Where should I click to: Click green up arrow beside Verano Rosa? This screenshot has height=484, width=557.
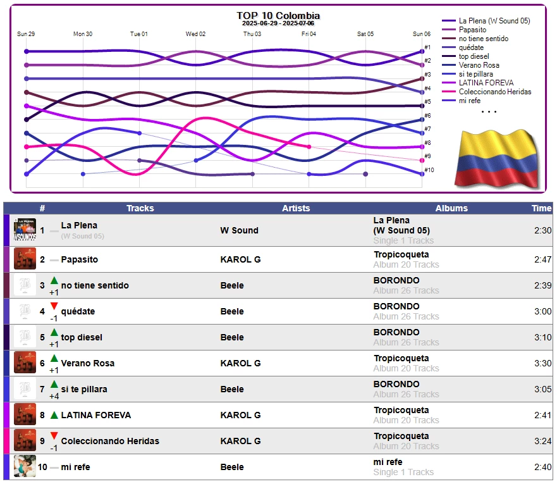tap(54, 359)
